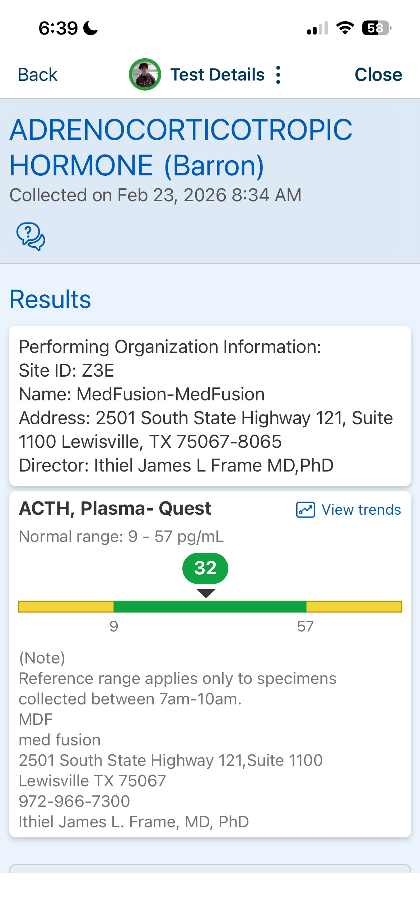Tap the battery indicator in status bar
This screenshot has height=910, width=420.
(x=376, y=28)
